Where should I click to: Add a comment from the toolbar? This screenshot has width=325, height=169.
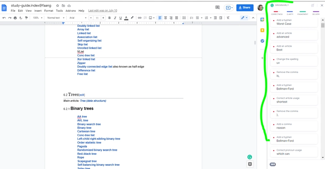tap(145, 18)
